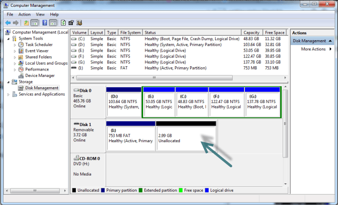338x205 pixels.
Task: Open the Help question mark toolbar icon
Action: (x=45, y=23)
